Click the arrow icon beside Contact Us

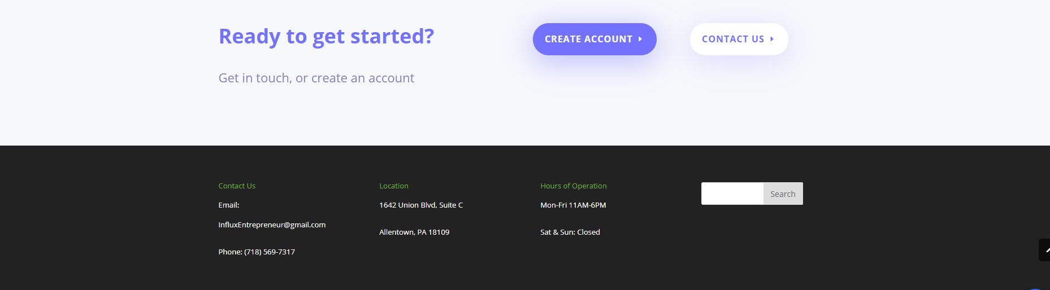[772, 39]
